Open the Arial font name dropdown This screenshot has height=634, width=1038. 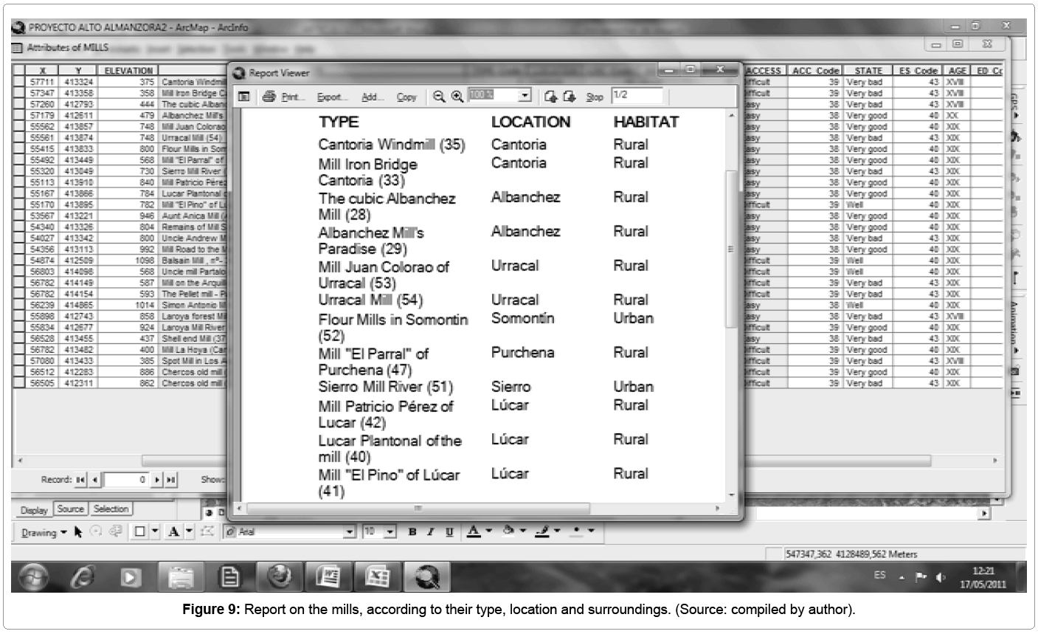tap(350, 532)
